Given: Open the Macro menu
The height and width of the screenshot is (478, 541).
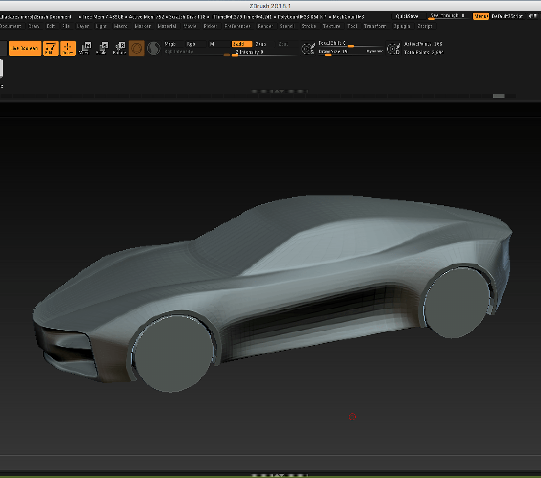Looking at the screenshot, I should click(121, 26).
